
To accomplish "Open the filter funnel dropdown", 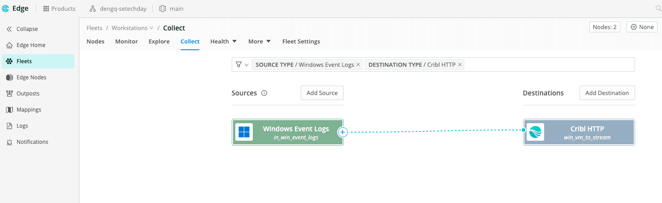I will [242, 65].
